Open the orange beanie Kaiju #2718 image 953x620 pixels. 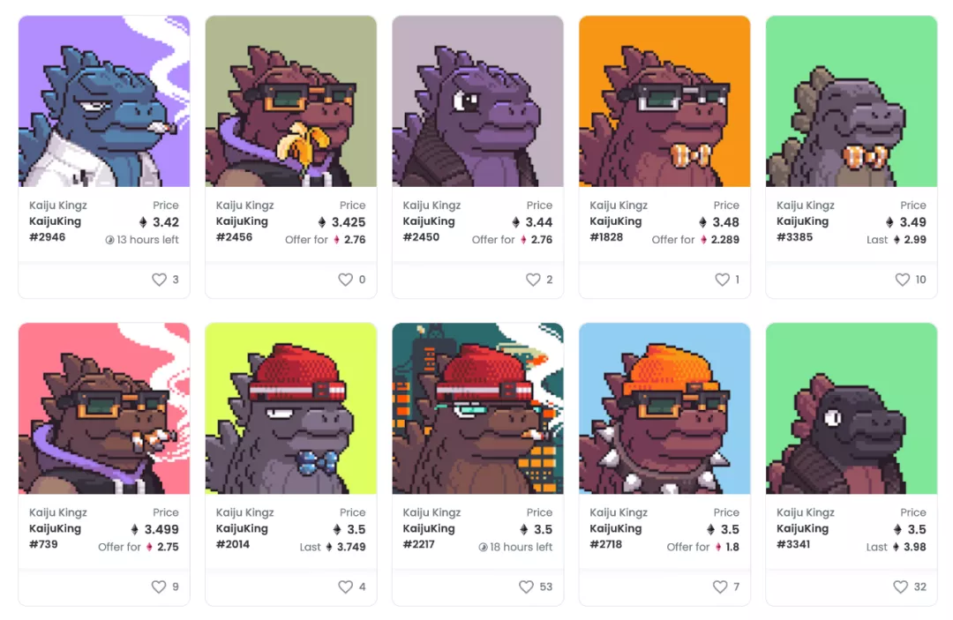coord(665,408)
